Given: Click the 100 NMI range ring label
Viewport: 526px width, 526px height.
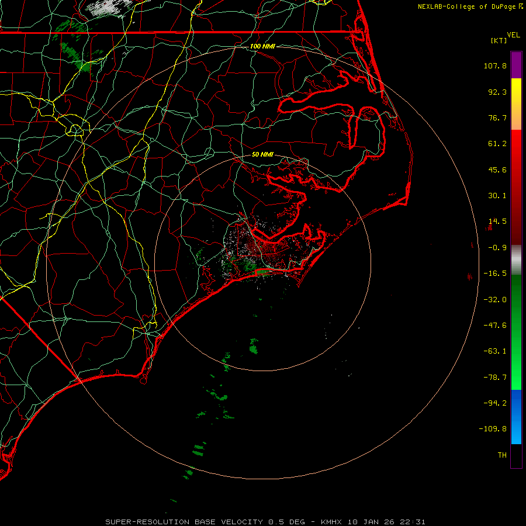Looking at the screenshot, I should 262,46.
